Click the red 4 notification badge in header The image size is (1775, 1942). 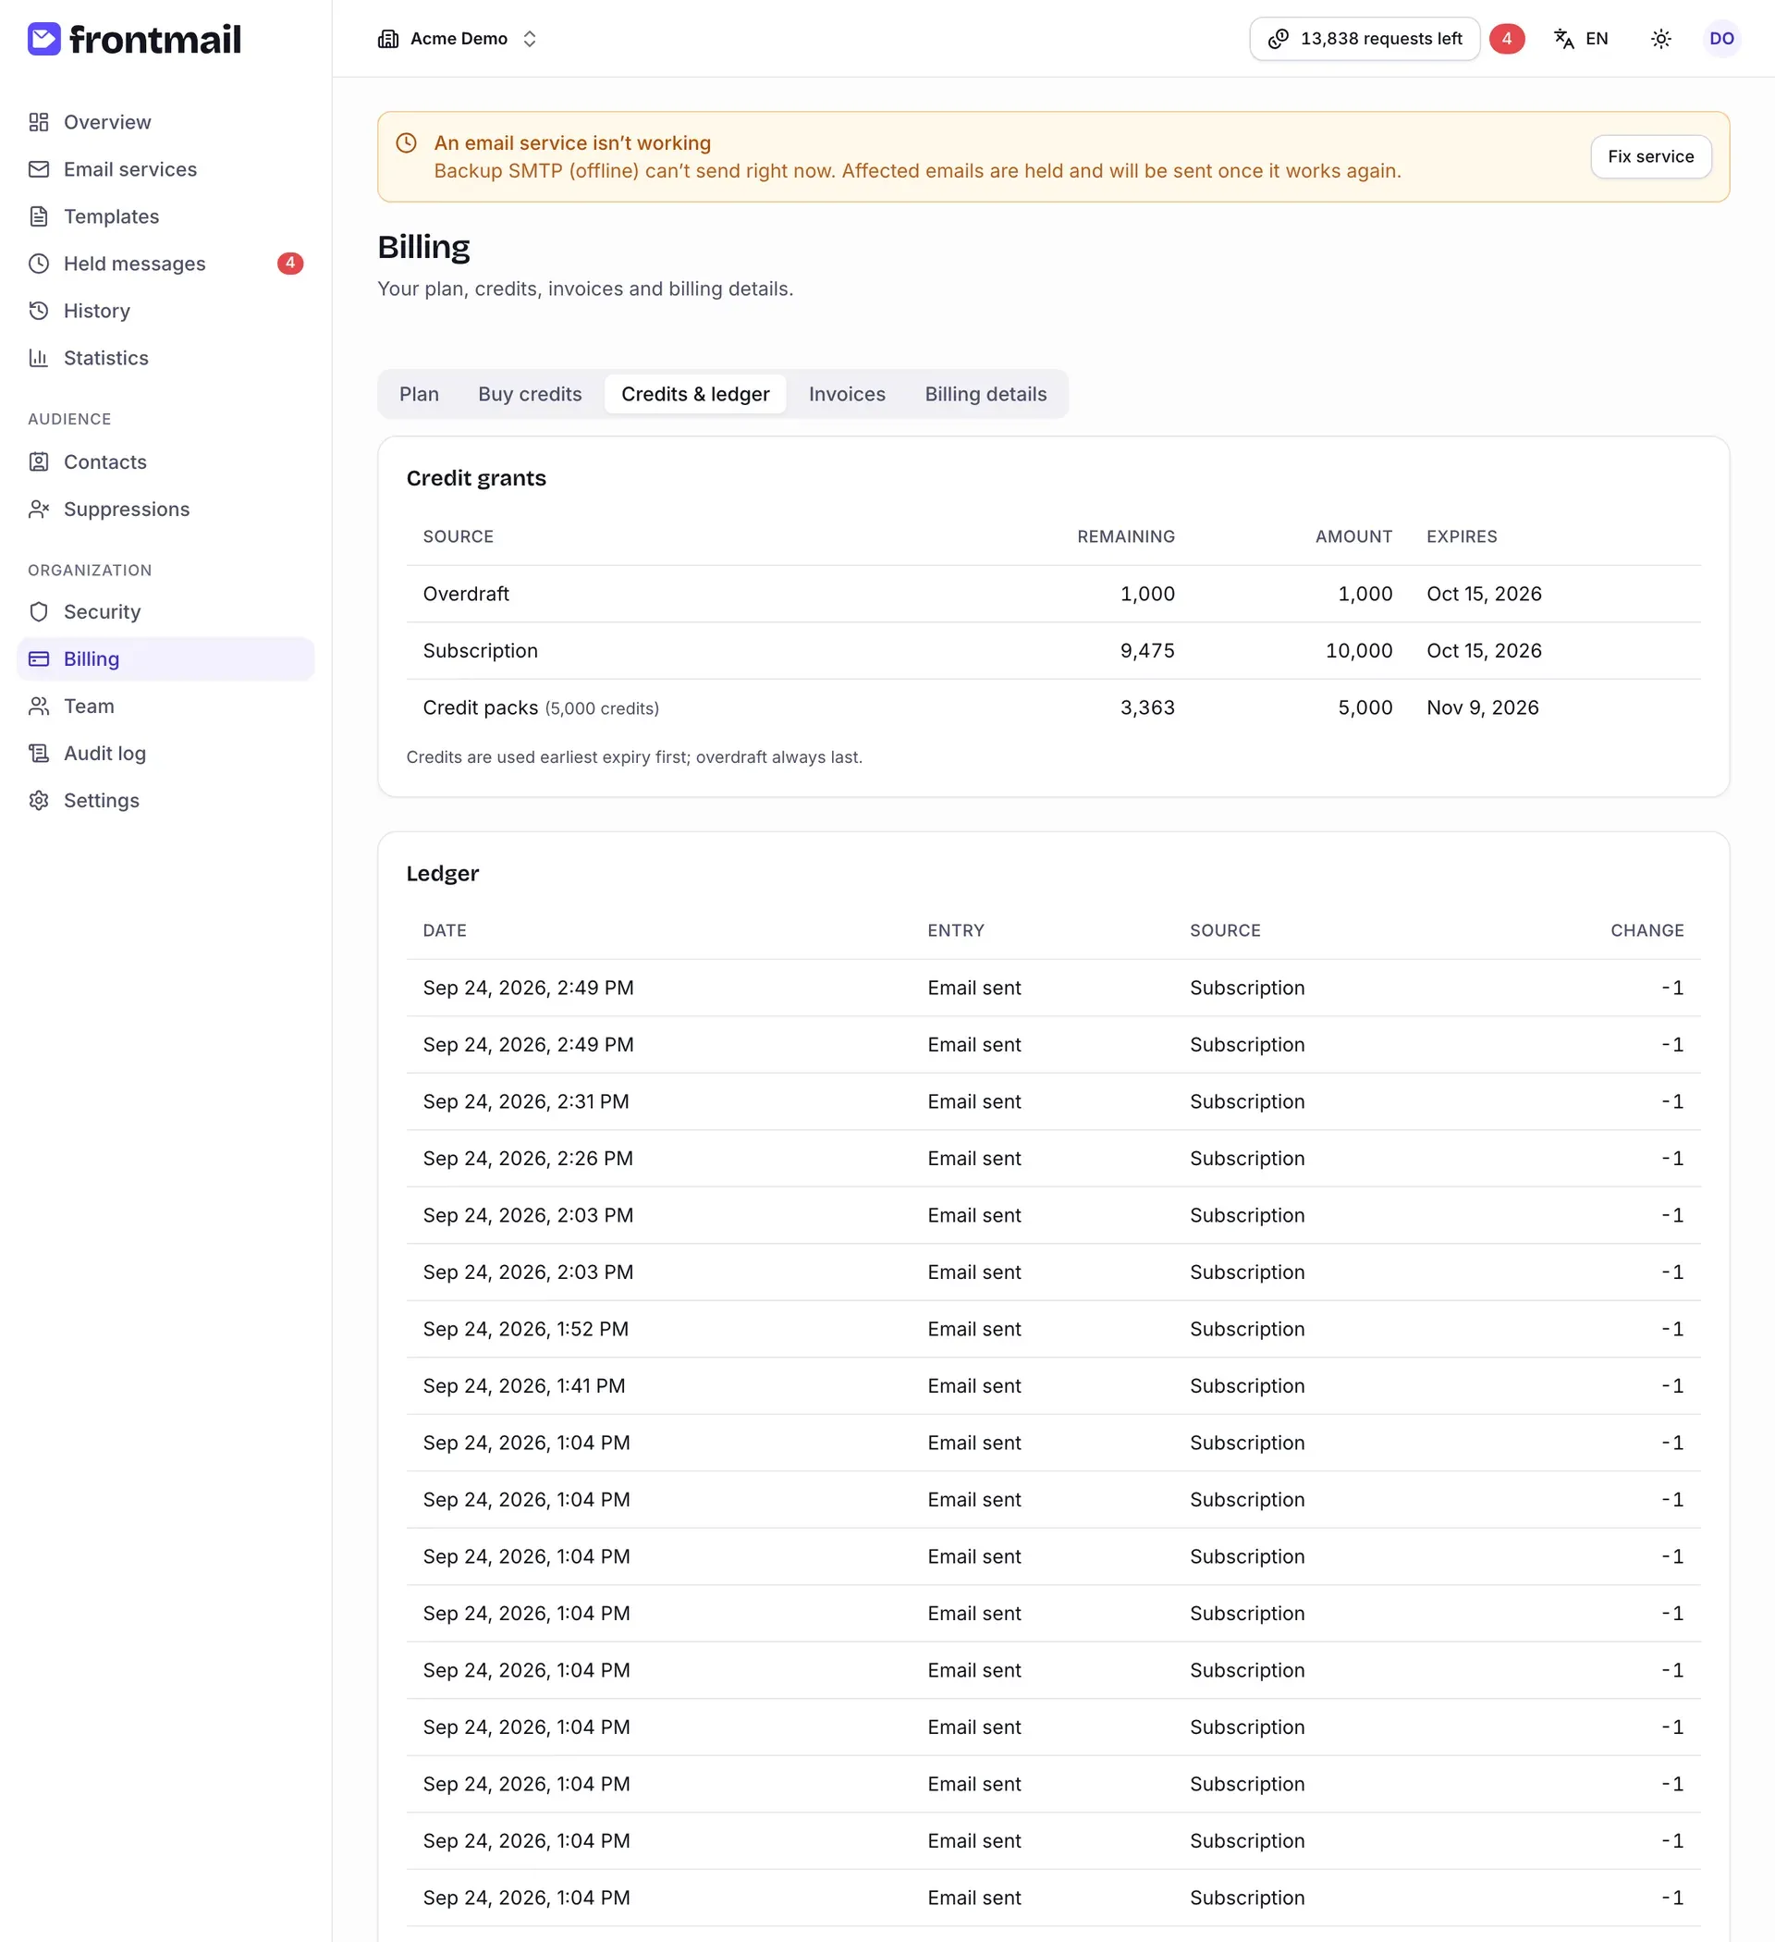[x=1506, y=39]
